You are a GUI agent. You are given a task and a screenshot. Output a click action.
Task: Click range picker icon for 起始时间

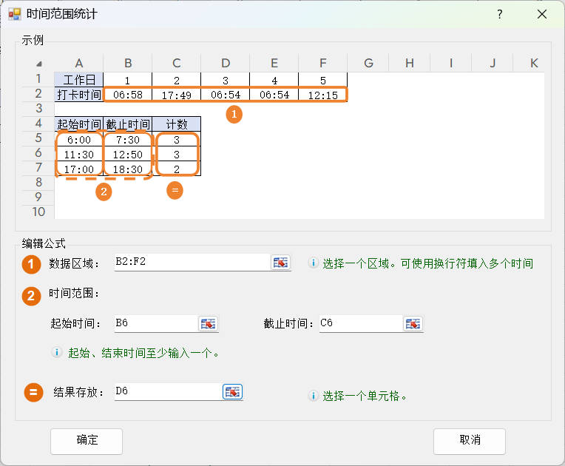coord(209,324)
